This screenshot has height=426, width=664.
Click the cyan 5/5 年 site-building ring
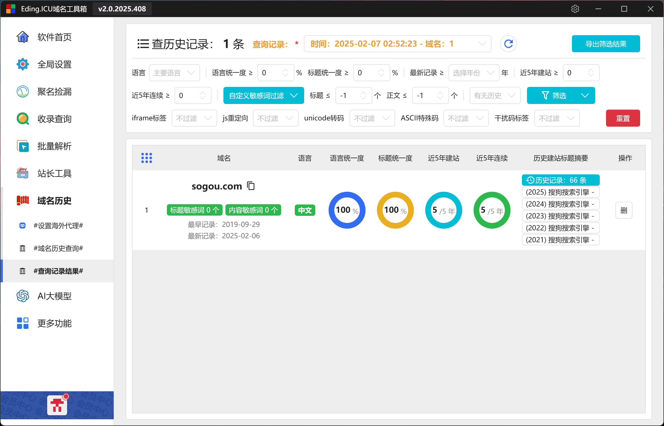click(x=444, y=210)
